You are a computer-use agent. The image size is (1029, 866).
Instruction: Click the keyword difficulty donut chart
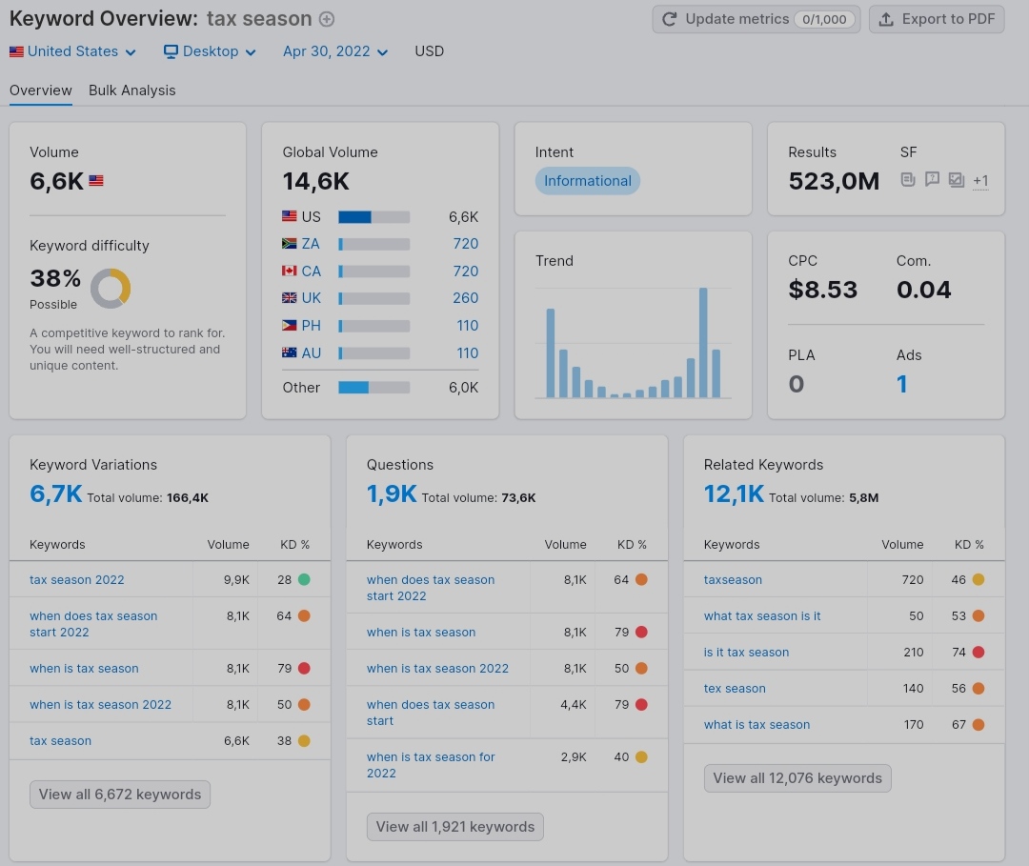(111, 288)
